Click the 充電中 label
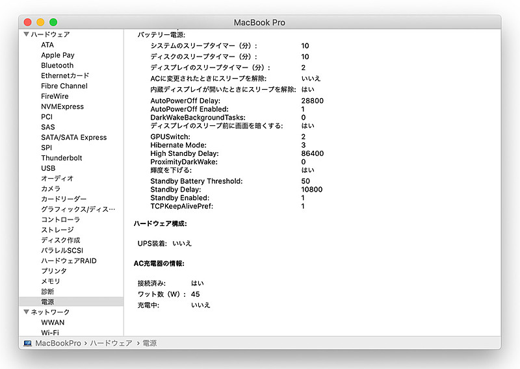 [x=148, y=305]
